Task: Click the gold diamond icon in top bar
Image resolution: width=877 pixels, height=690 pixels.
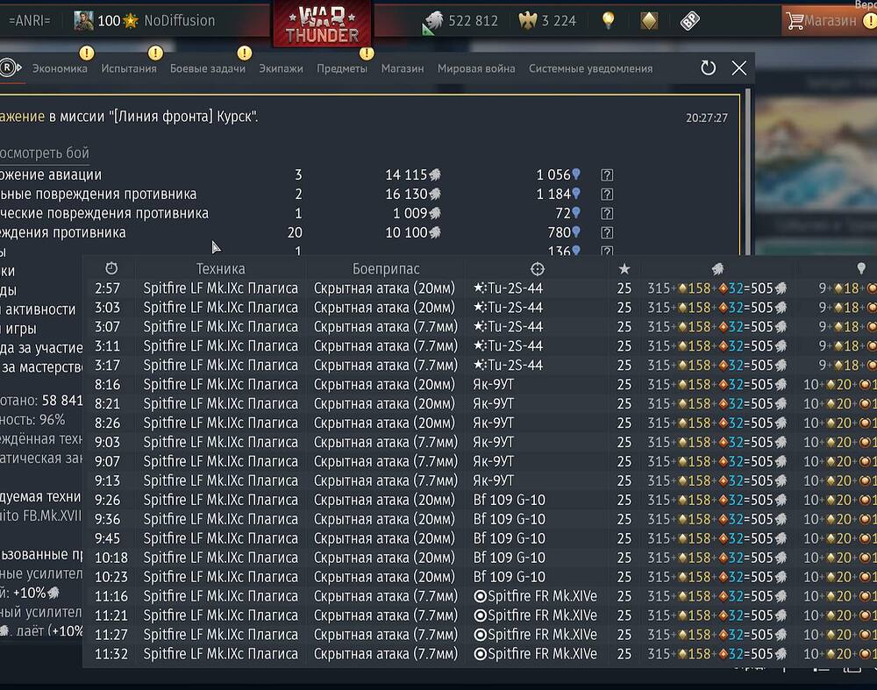Action: [649, 21]
